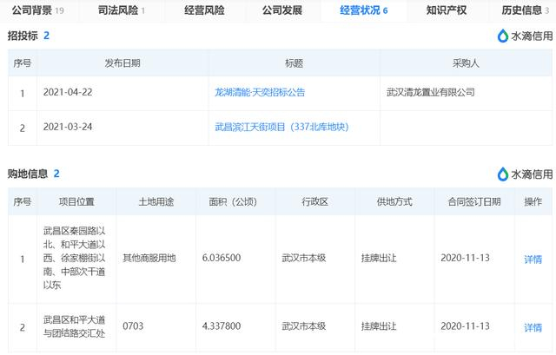Viewport: 556px width, 355px height.
Task: Click the 采购人 column header
Action: click(x=466, y=63)
